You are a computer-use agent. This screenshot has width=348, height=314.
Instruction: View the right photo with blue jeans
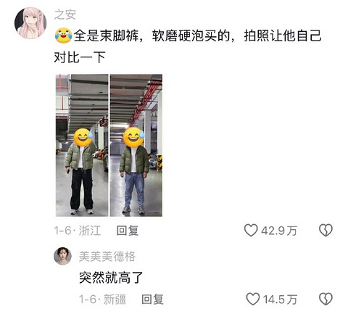(x=136, y=145)
